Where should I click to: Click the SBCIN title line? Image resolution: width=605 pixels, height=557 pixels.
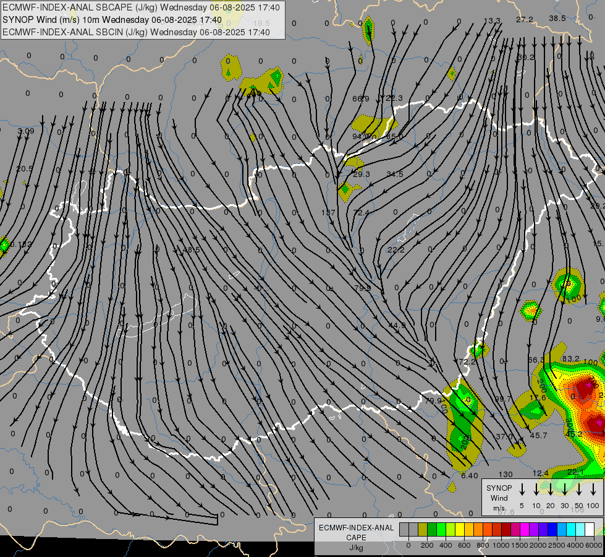[136, 32]
